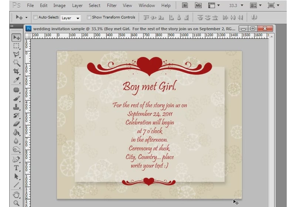Screen dimensions: 296x207
Task: Select the Brush tool
Action: (16, 98)
